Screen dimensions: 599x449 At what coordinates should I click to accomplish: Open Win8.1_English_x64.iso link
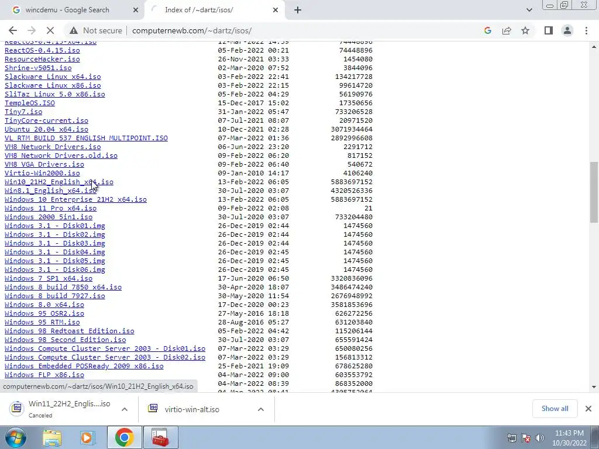[51, 191]
